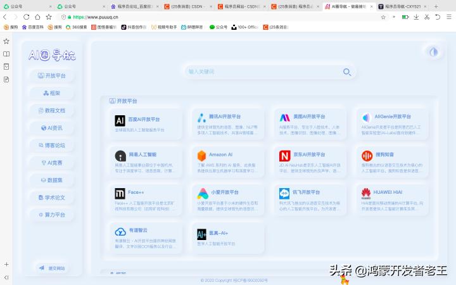Viewport: 456px width, 285px height.
Task: Toggle dark mode with the round theme button
Action: coord(433,52)
